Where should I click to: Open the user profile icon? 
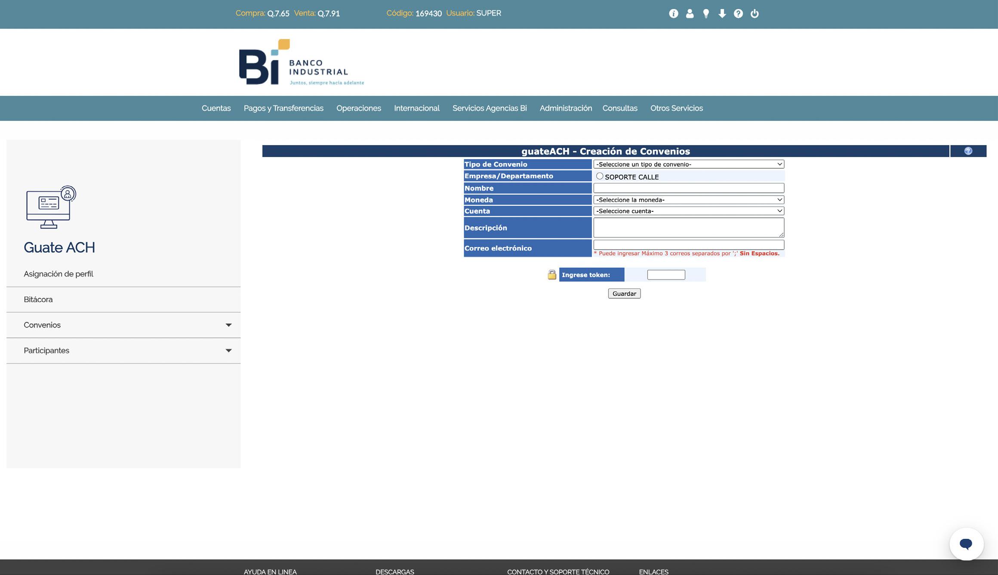click(690, 14)
